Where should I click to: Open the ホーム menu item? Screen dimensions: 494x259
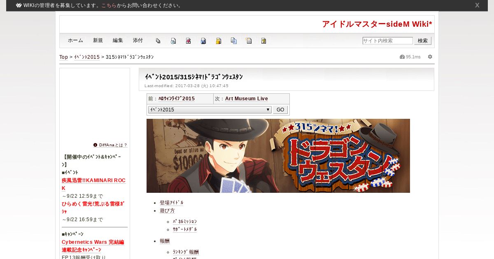click(75, 40)
